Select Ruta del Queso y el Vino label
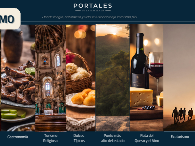Screen dimensions: 195x146 point(147,138)
